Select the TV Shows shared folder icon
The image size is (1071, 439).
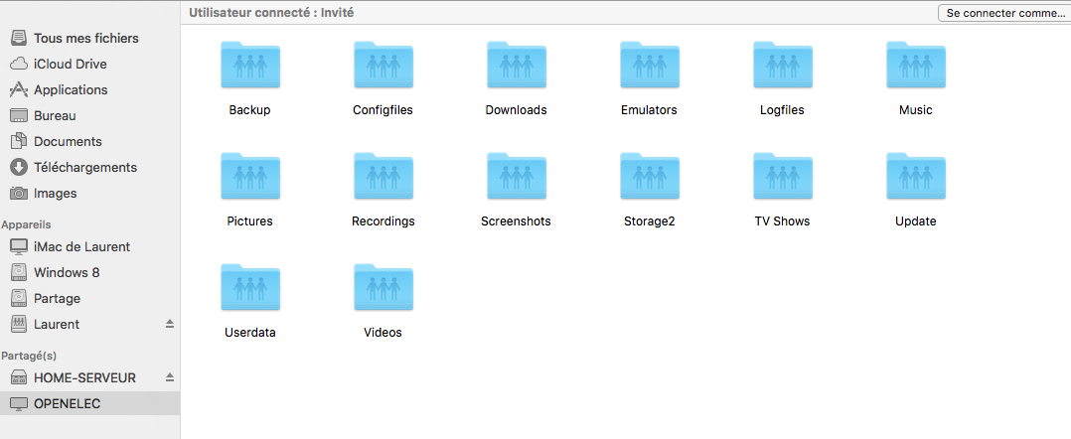783,176
